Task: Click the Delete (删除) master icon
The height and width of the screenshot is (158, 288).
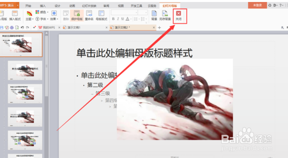Action: tap(66, 15)
